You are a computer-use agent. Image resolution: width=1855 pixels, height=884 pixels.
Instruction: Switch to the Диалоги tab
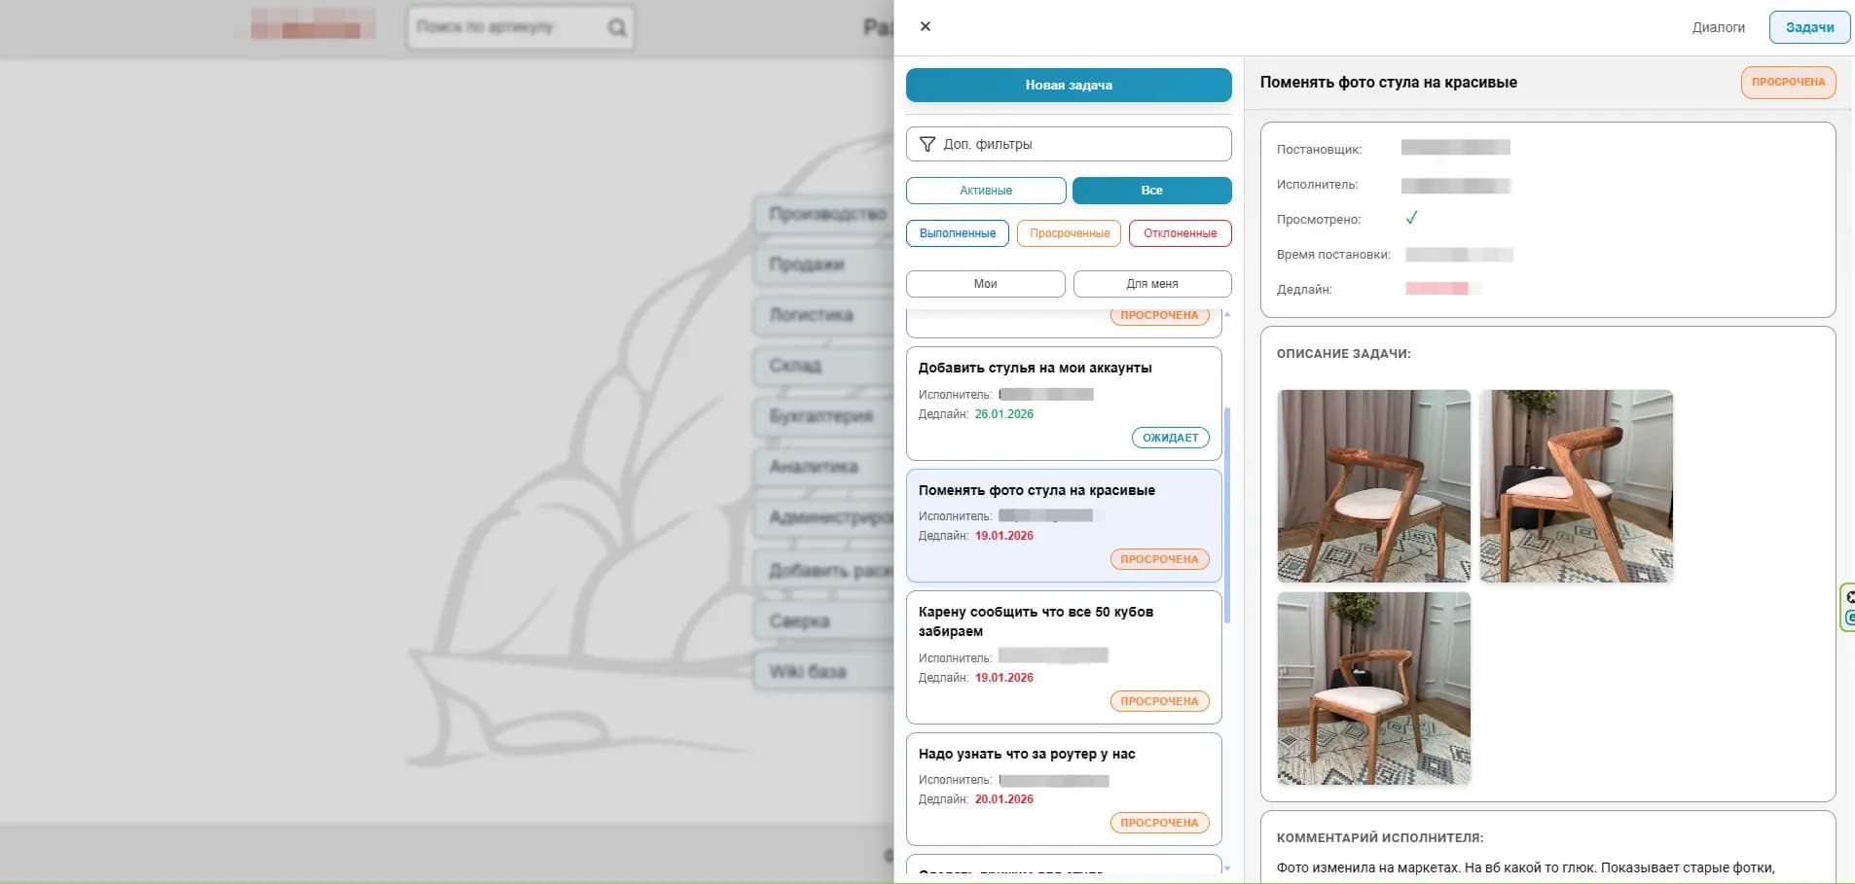pyautogui.click(x=1718, y=27)
